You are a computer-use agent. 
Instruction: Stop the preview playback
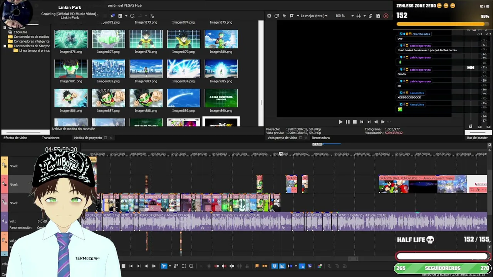tap(354, 122)
